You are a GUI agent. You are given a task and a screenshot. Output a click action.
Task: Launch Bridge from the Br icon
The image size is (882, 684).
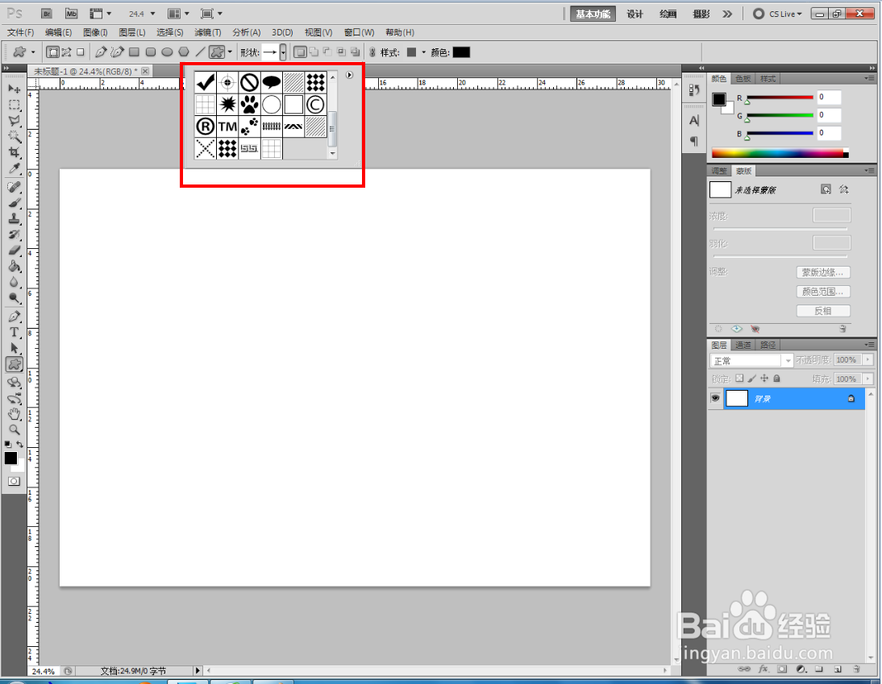click(47, 14)
